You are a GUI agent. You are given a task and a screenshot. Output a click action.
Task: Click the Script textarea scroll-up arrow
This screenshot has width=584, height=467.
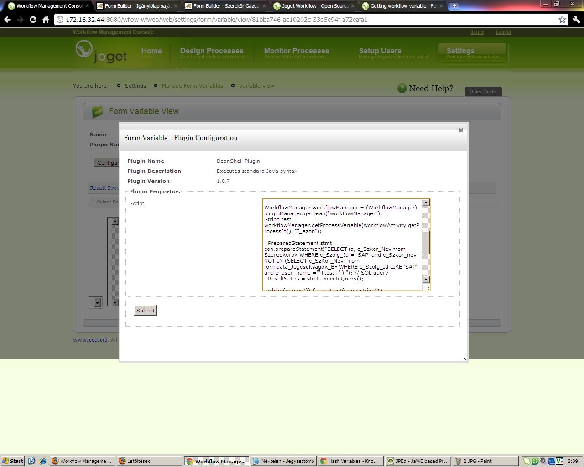point(426,202)
